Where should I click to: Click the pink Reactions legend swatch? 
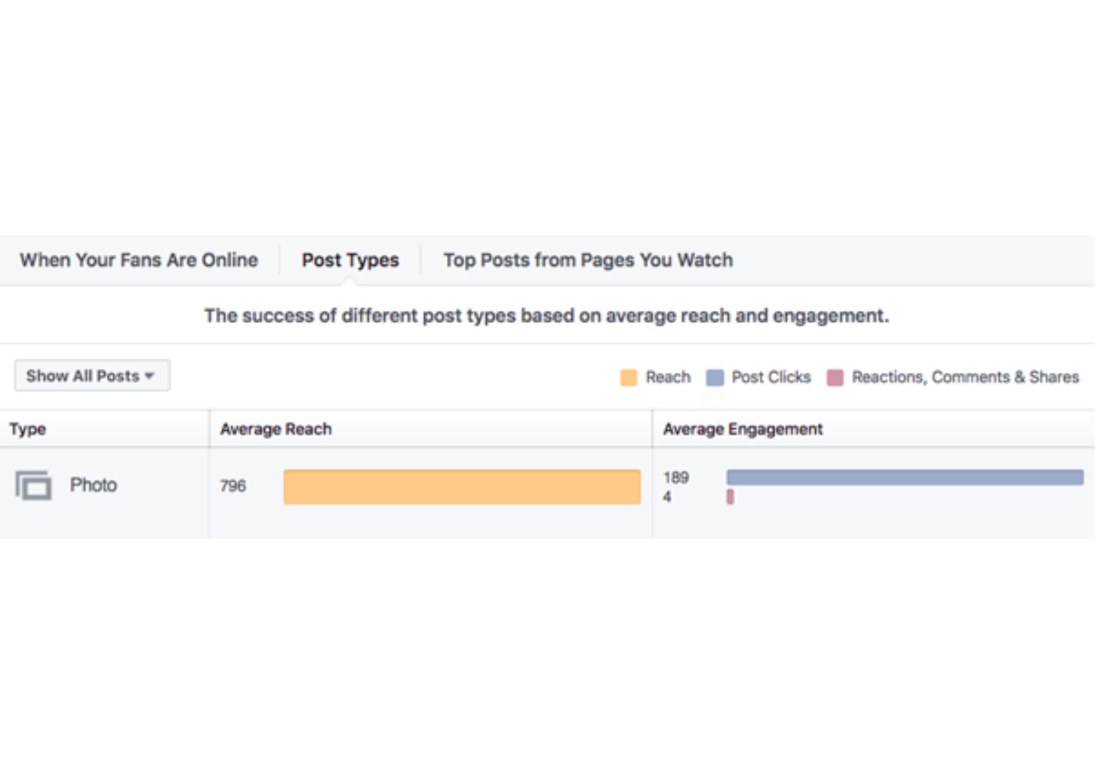834,378
